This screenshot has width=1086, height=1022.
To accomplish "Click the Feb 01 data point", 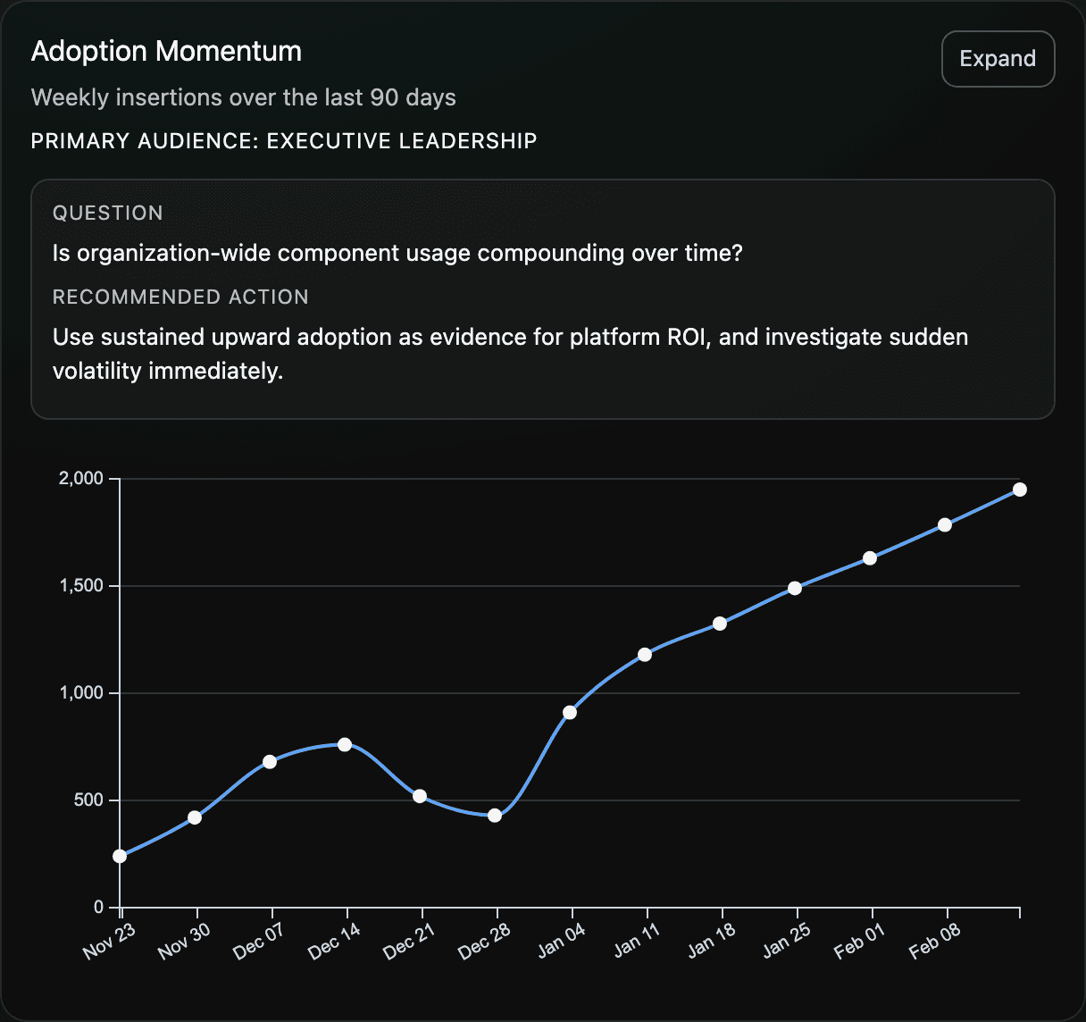I will (870, 558).
